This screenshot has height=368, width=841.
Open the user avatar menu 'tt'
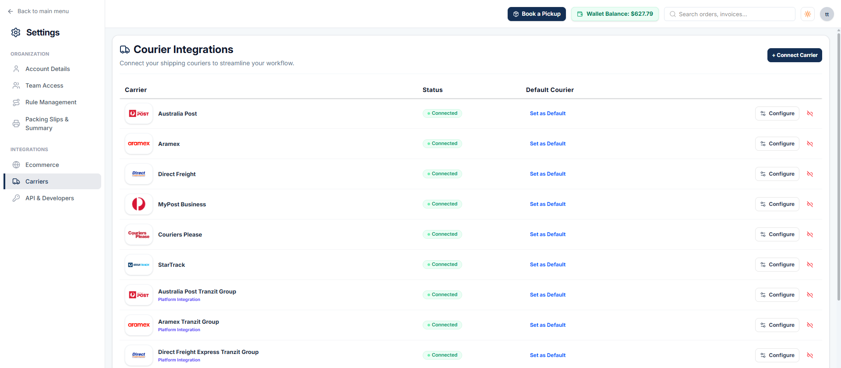click(827, 14)
